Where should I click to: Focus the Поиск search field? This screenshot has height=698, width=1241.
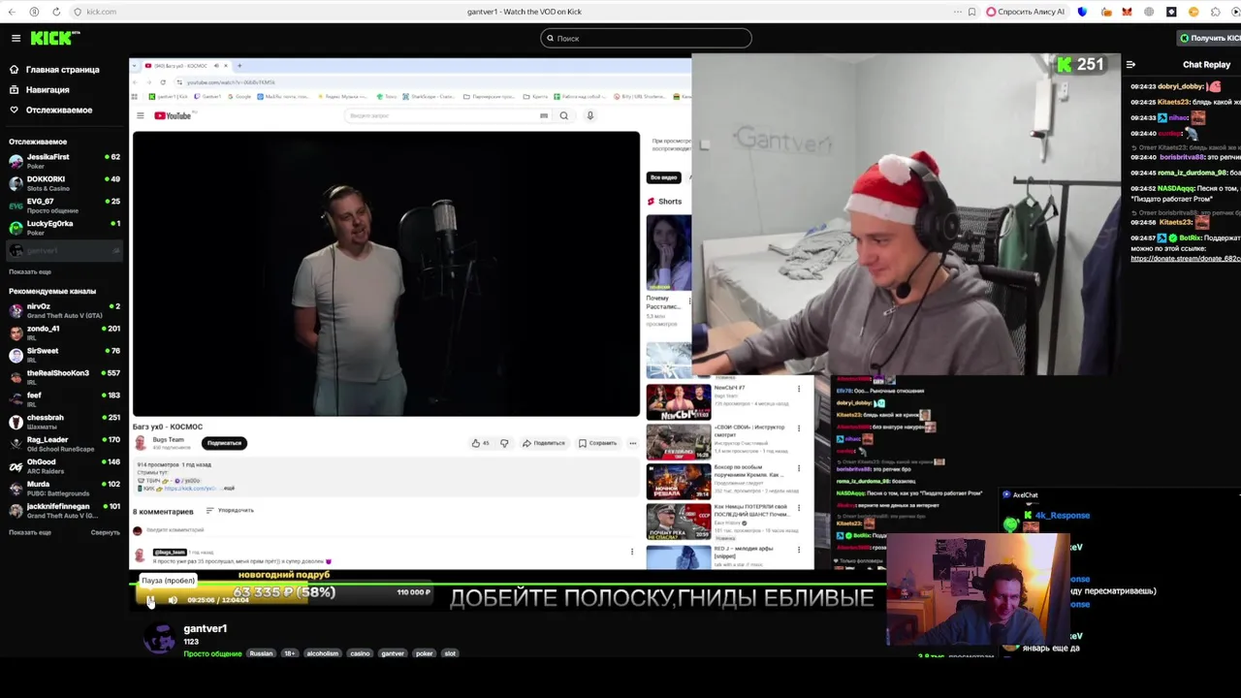pos(646,38)
